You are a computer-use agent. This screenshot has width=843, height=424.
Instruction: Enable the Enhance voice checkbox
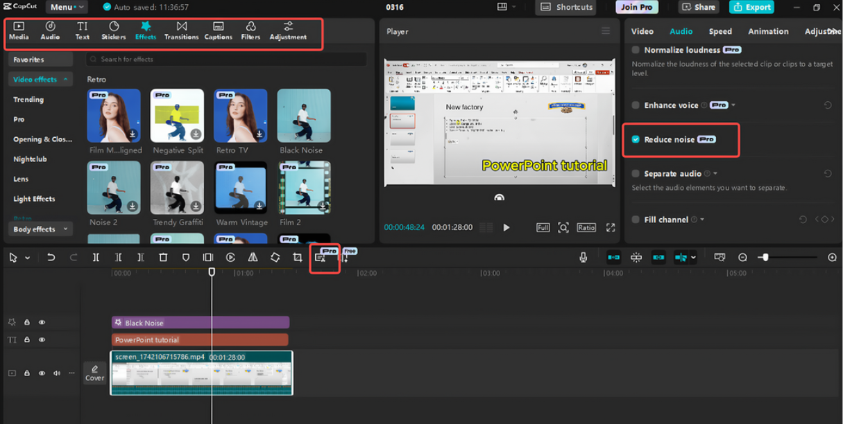(636, 105)
